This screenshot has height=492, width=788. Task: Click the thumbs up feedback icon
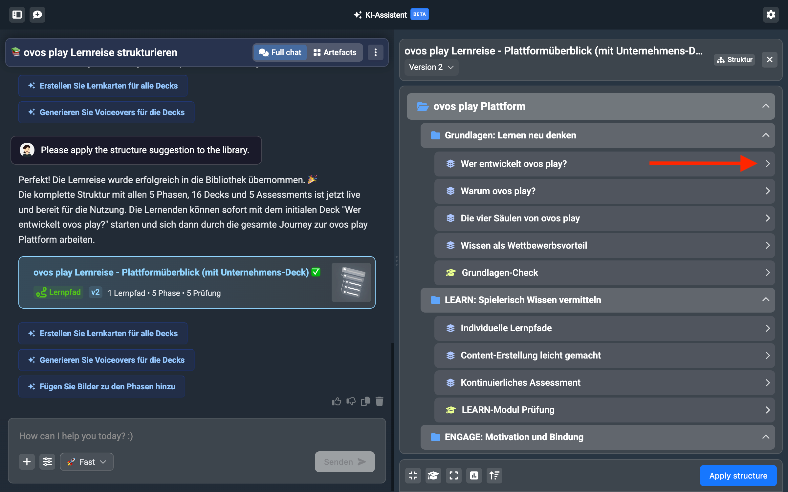point(337,401)
